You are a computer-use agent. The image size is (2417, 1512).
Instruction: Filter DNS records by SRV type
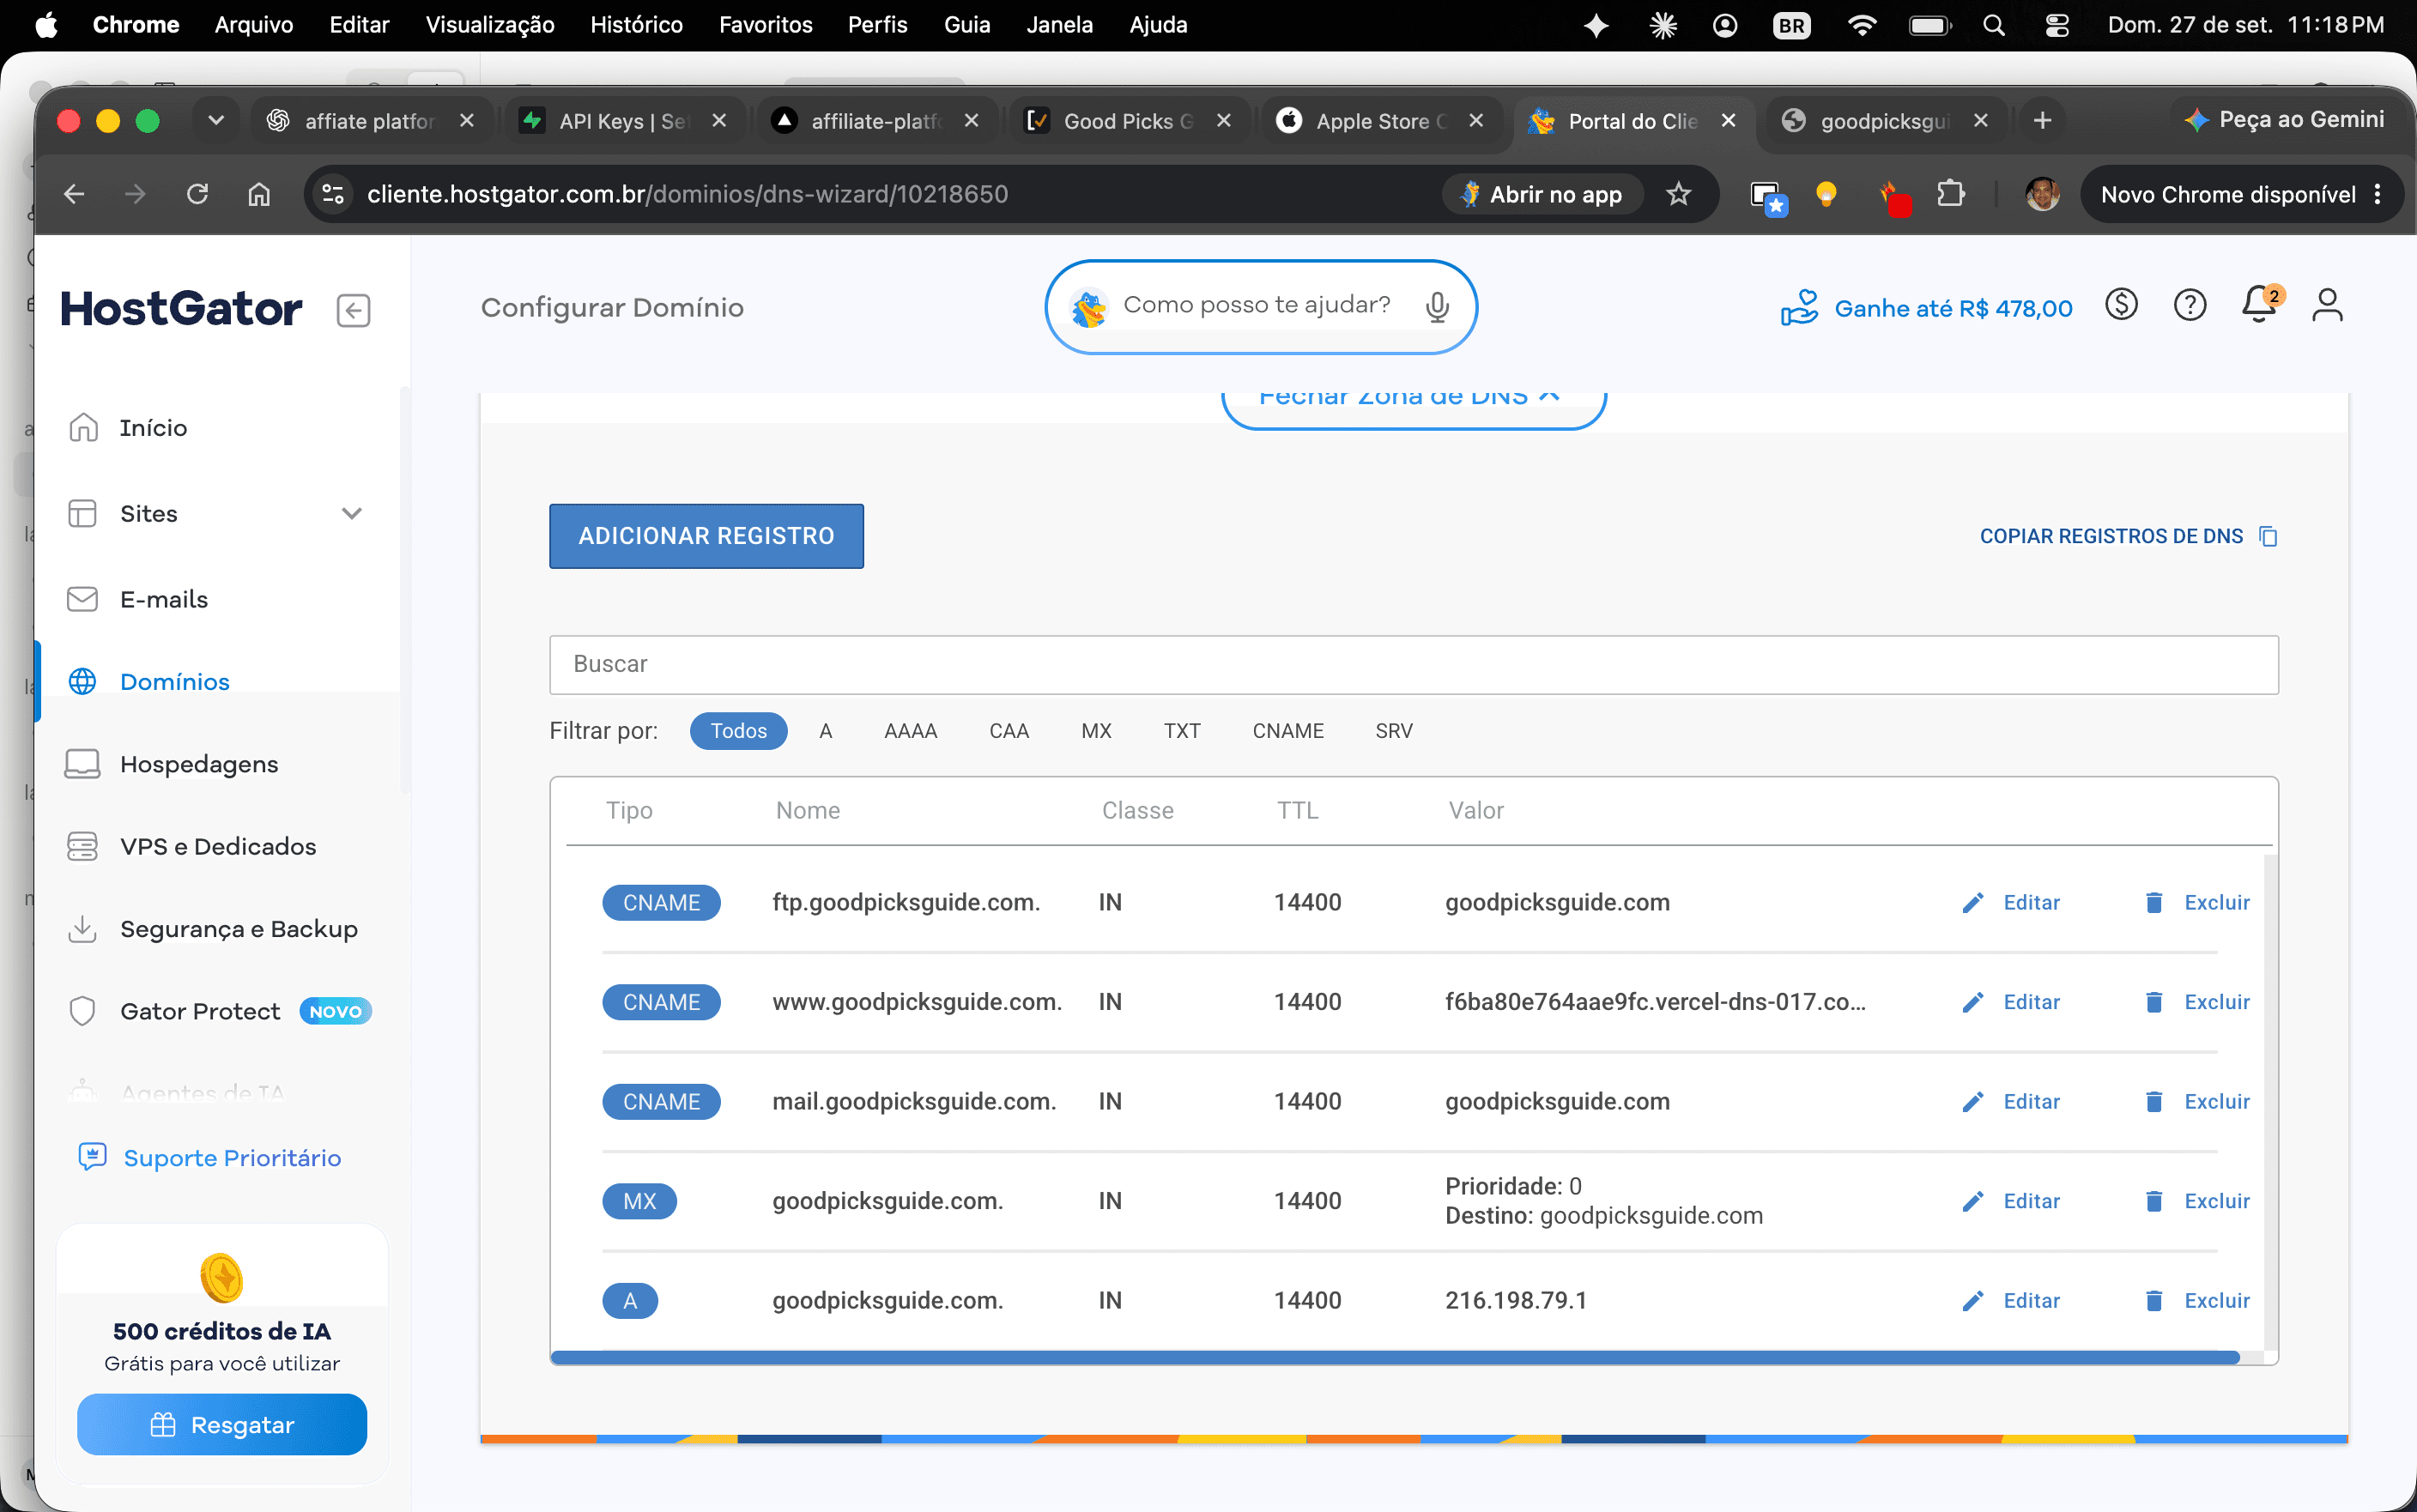[x=1393, y=731]
